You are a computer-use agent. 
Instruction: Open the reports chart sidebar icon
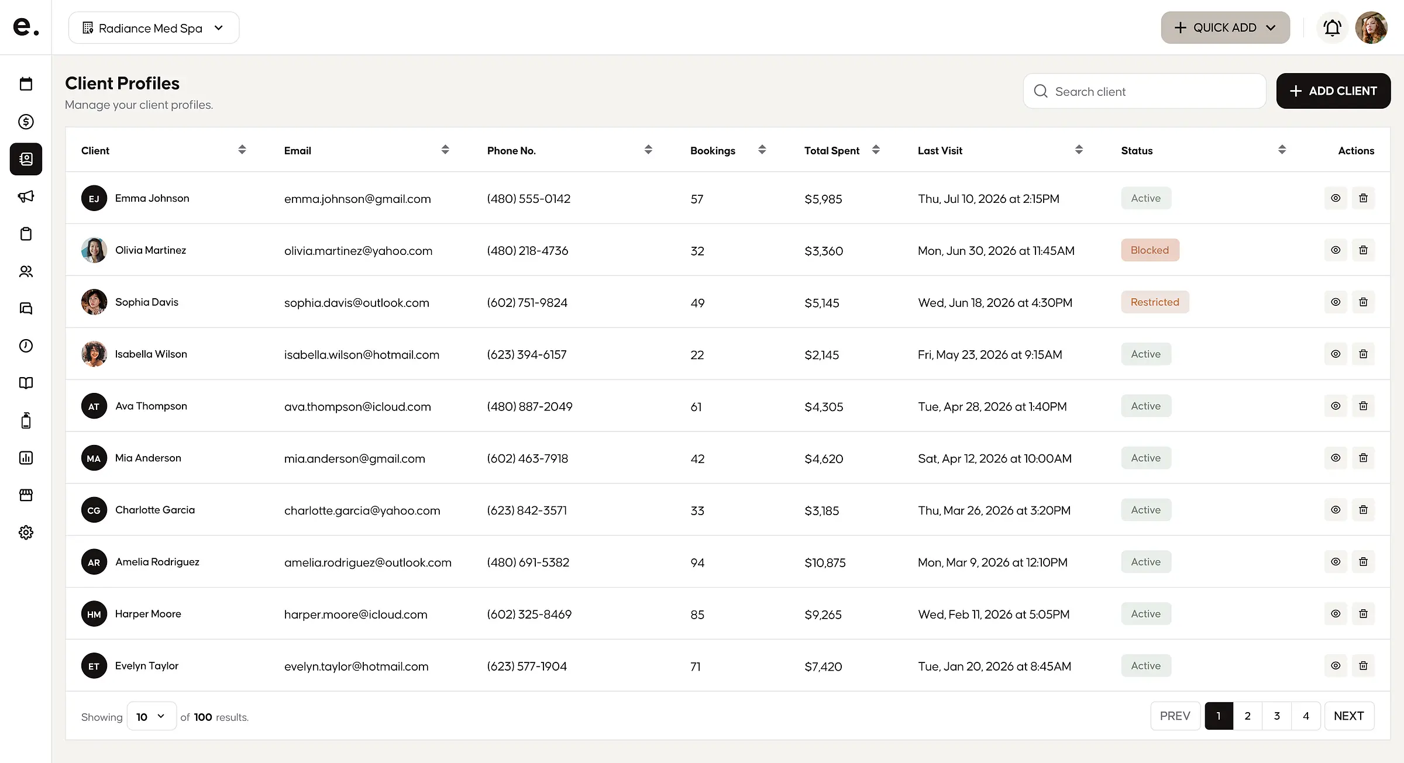tap(26, 458)
